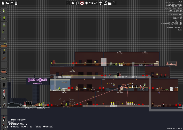Viewport: 183px width, 130px height.
Task: Select the white refrigerator in right room
Action: coord(172,89)
